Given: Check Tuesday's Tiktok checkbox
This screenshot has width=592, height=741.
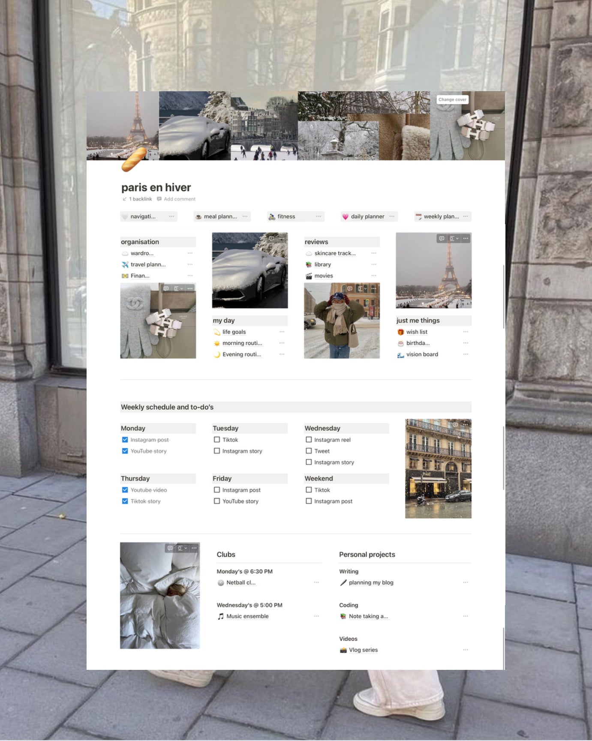Looking at the screenshot, I should pos(217,440).
